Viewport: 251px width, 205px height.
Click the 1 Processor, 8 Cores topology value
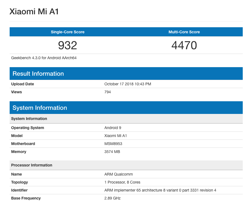pos(122,182)
